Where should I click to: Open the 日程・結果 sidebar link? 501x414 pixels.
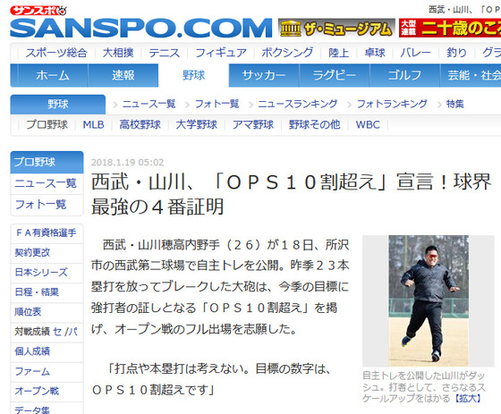tap(37, 292)
